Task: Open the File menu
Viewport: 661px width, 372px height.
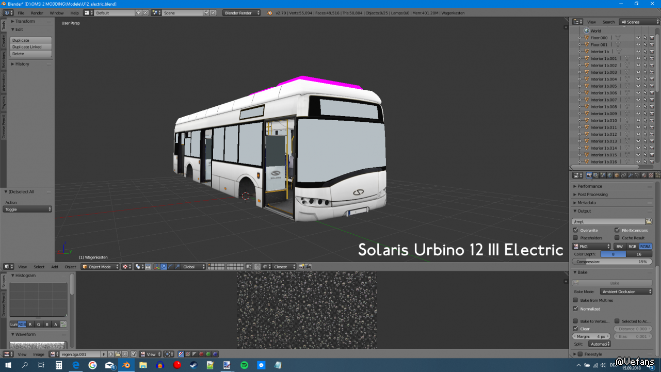Action: [21, 13]
